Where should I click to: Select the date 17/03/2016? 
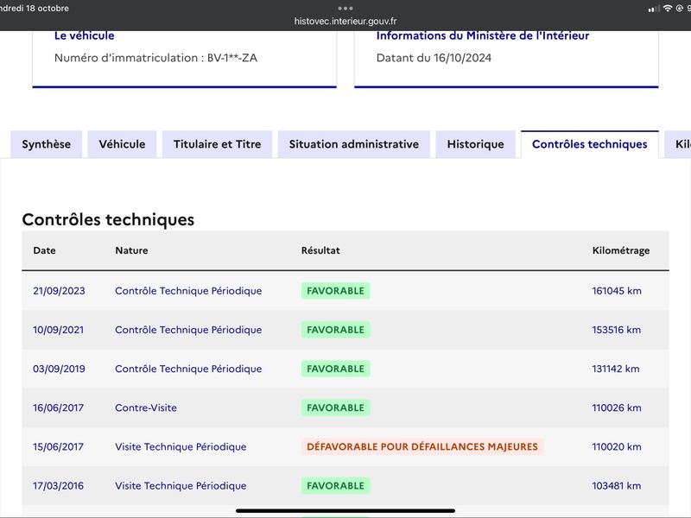(x=58, y=485)
